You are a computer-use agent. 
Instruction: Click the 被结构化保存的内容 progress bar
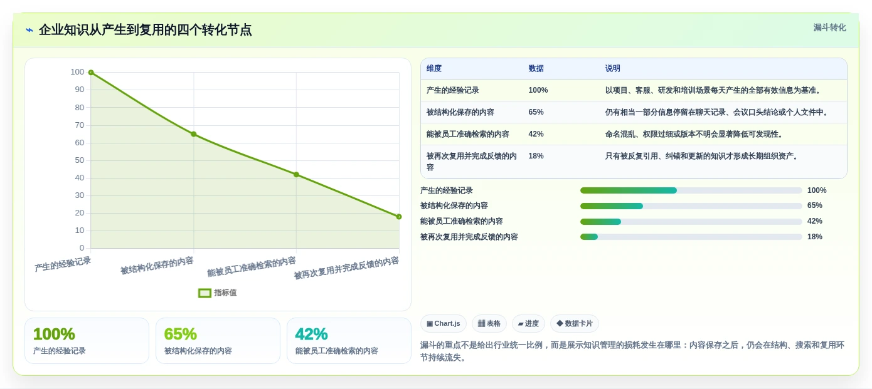691,205
